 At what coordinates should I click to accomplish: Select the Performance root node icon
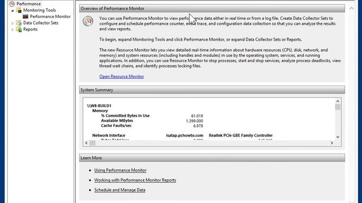click(12, 4)
